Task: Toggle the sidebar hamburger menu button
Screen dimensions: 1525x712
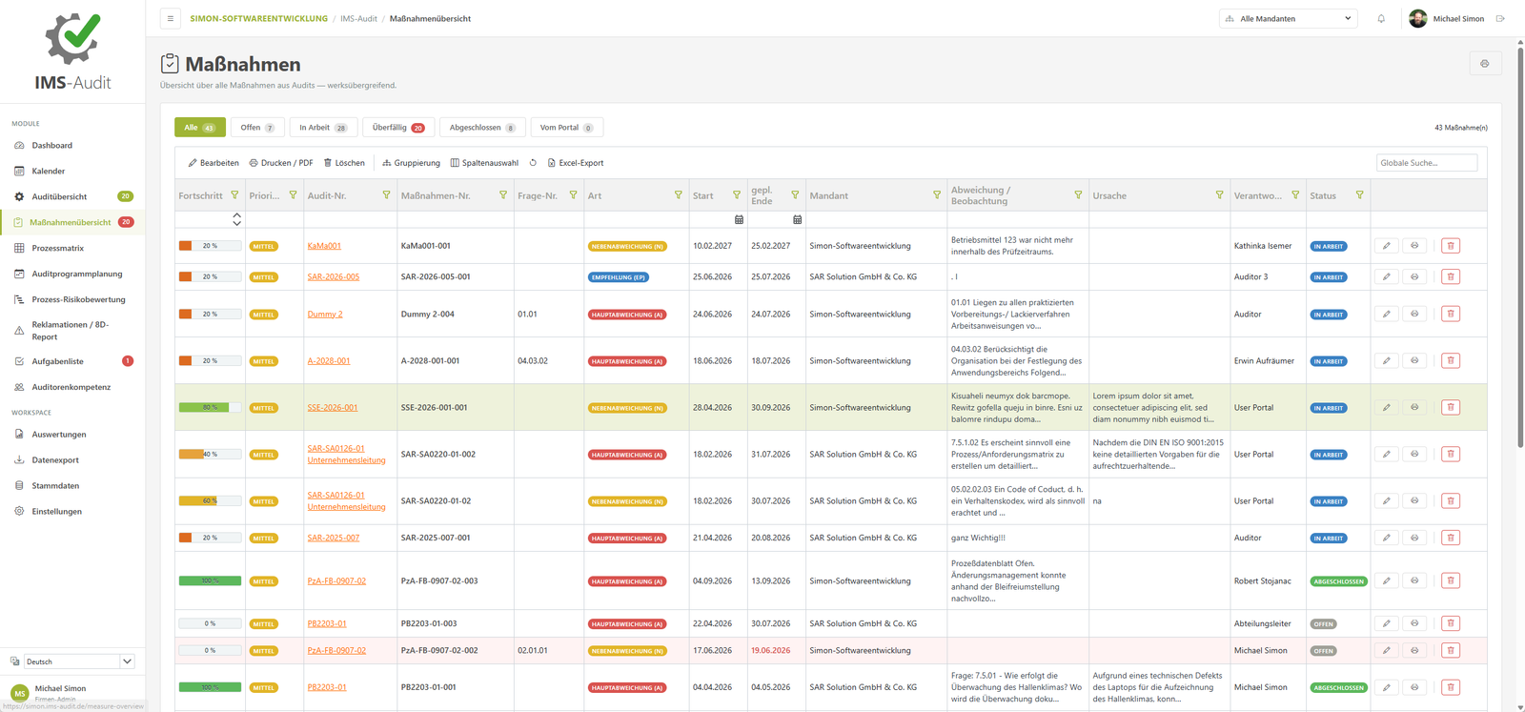Action: (x=171, y=18)
